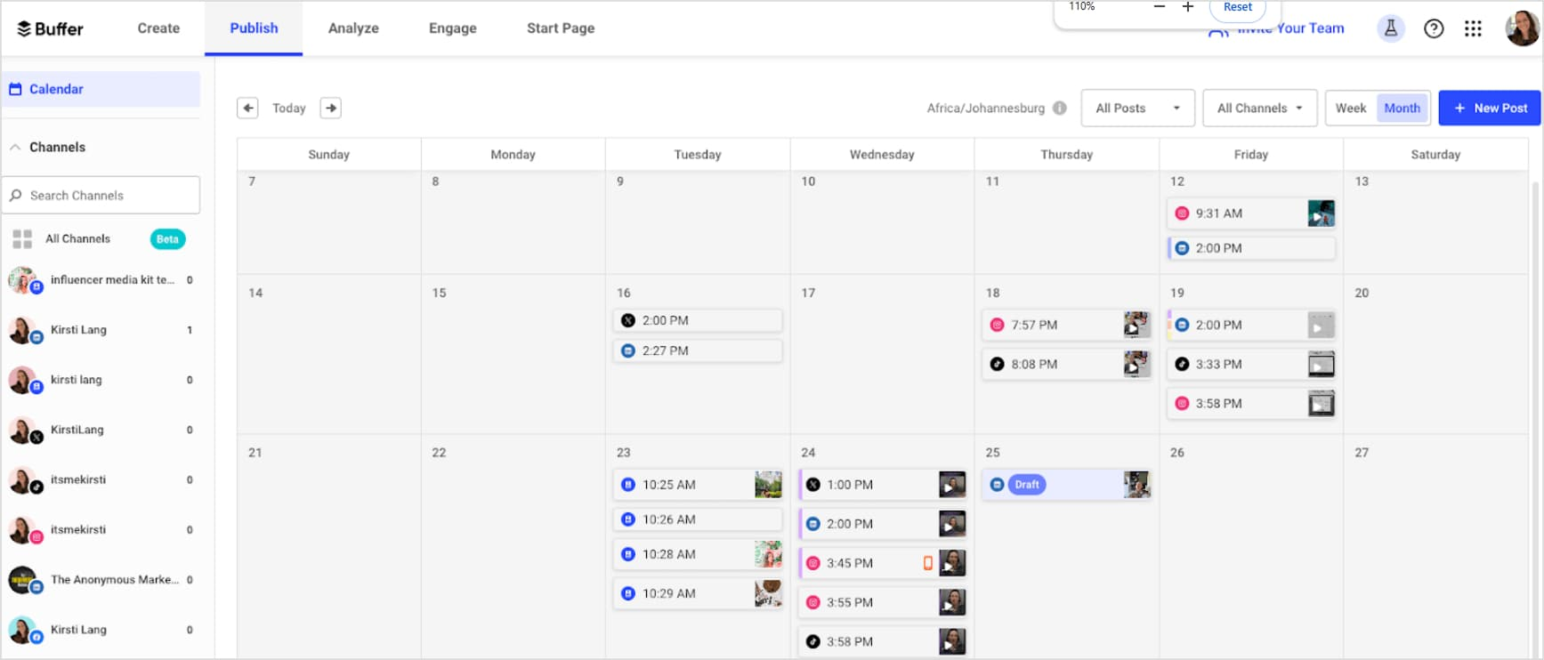Open the Start Page tab
1544x660 pixels.
pyautogui.click(x=561, y=28)
